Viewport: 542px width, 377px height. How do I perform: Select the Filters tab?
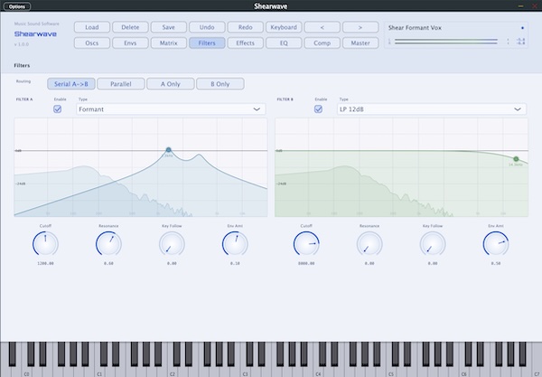click(x=207, y=42)
